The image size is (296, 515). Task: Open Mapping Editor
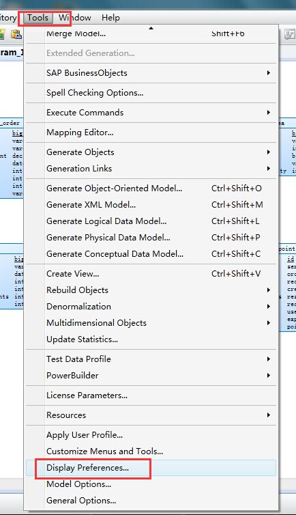151,133
